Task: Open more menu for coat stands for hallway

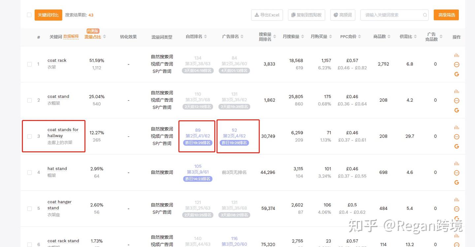Action: point(457,137)
